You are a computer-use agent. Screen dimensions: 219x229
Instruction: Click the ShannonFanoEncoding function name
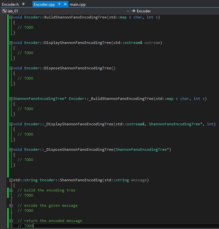pos(81,180)
